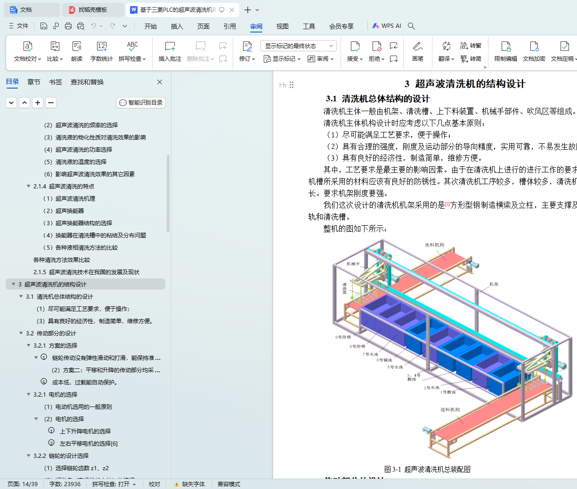
Task: Click 校对 in status bar
Action: point(154,484)
